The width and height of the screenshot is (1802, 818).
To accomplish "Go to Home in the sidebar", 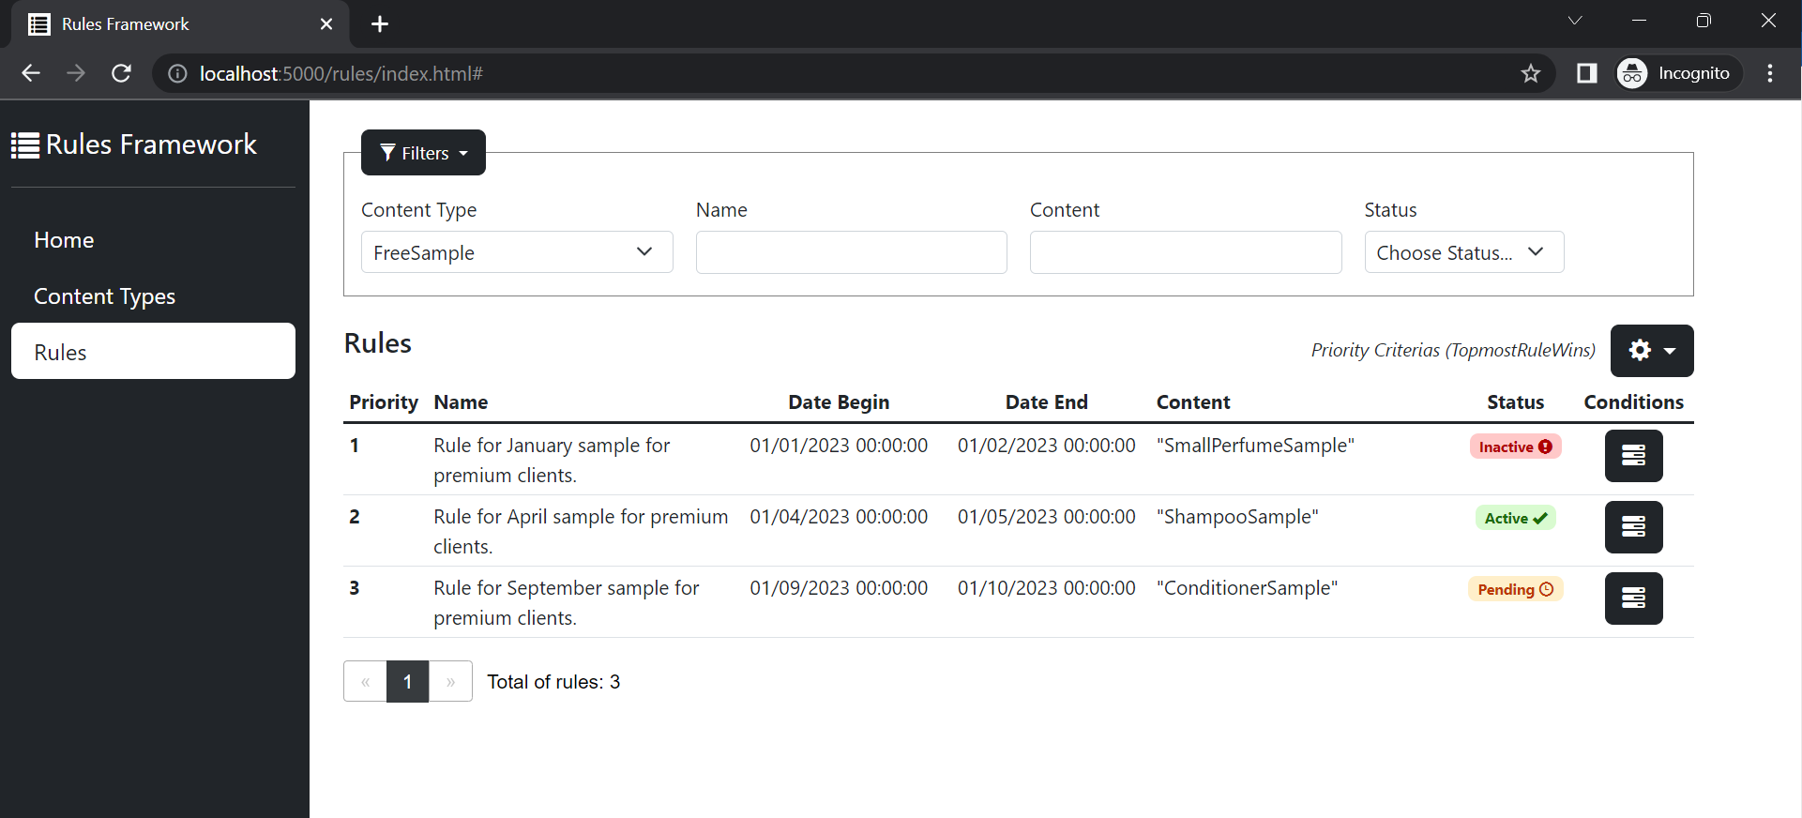I will pyautogui.click(x=153, y=240).
